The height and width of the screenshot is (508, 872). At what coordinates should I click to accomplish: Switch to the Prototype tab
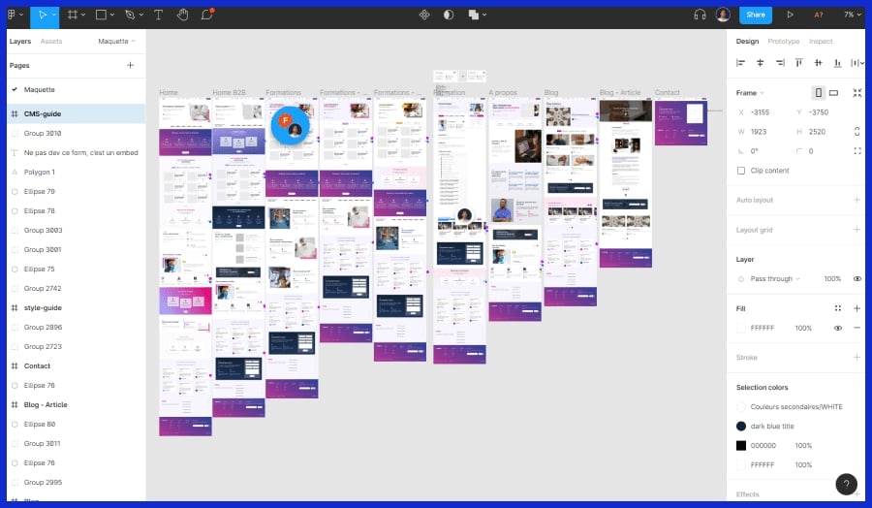(783, 42)
